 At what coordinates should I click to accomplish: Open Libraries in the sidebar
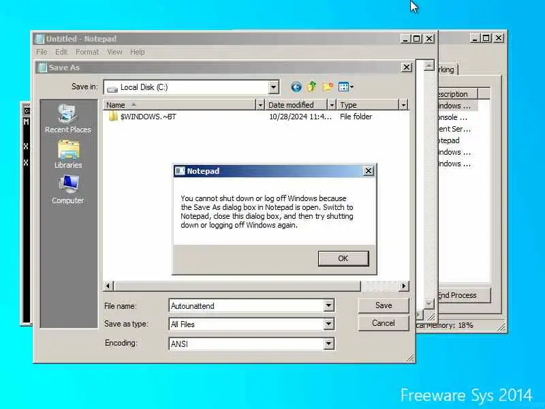(x=67, y=155)
